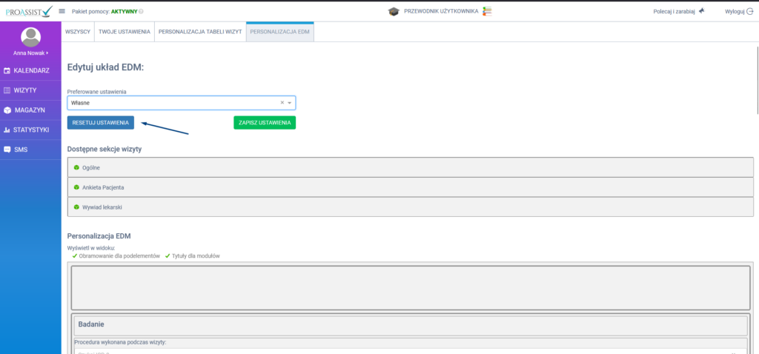Clear the Własne selection with the X
The width and height of the screenshot is (759, 354).
(x=282, y=103)
